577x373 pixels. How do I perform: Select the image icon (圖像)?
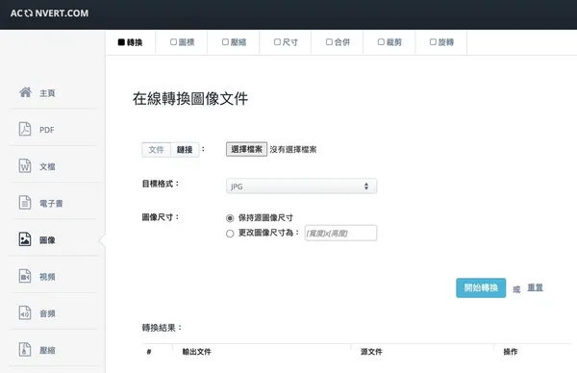point(25,239)
